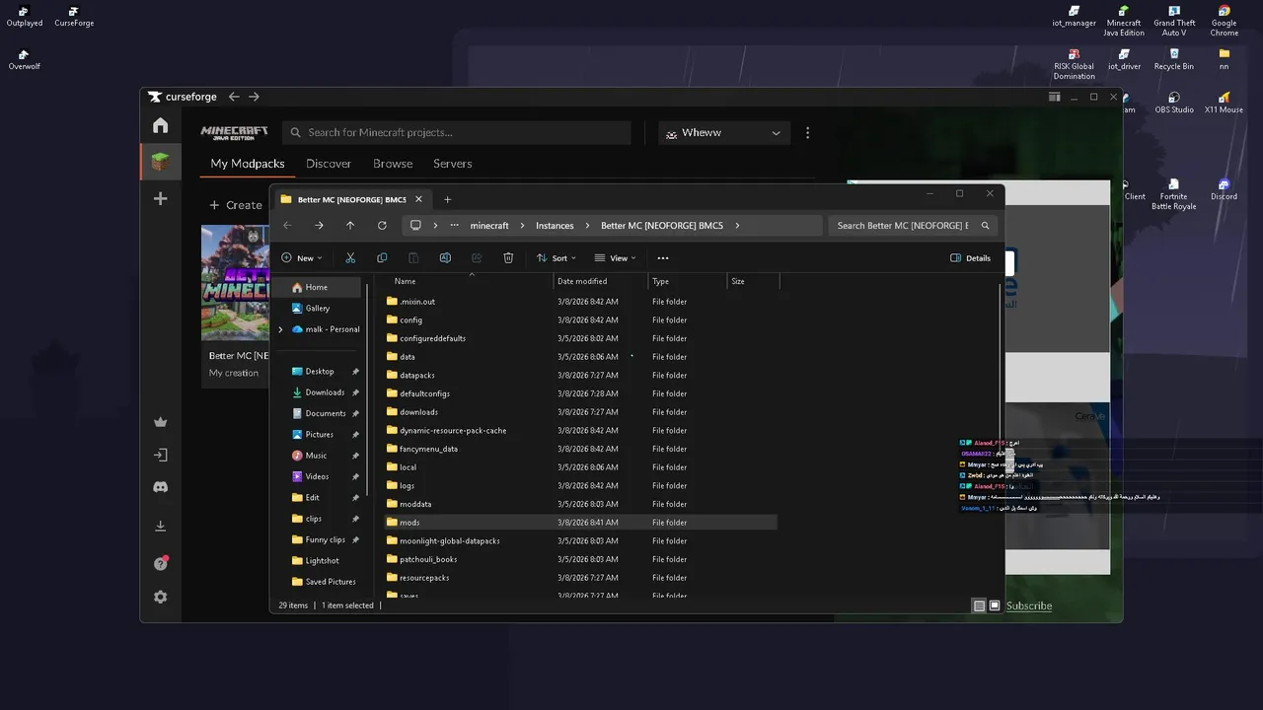
Task: Open See more three-dot menu in Explorer toolbar
Action: pos(662,257)
